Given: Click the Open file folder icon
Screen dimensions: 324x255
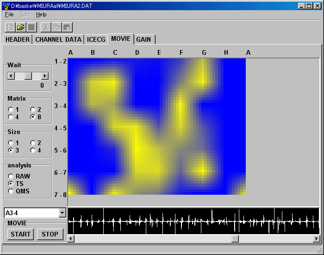Looking at the screenshot, I should 21,27.
